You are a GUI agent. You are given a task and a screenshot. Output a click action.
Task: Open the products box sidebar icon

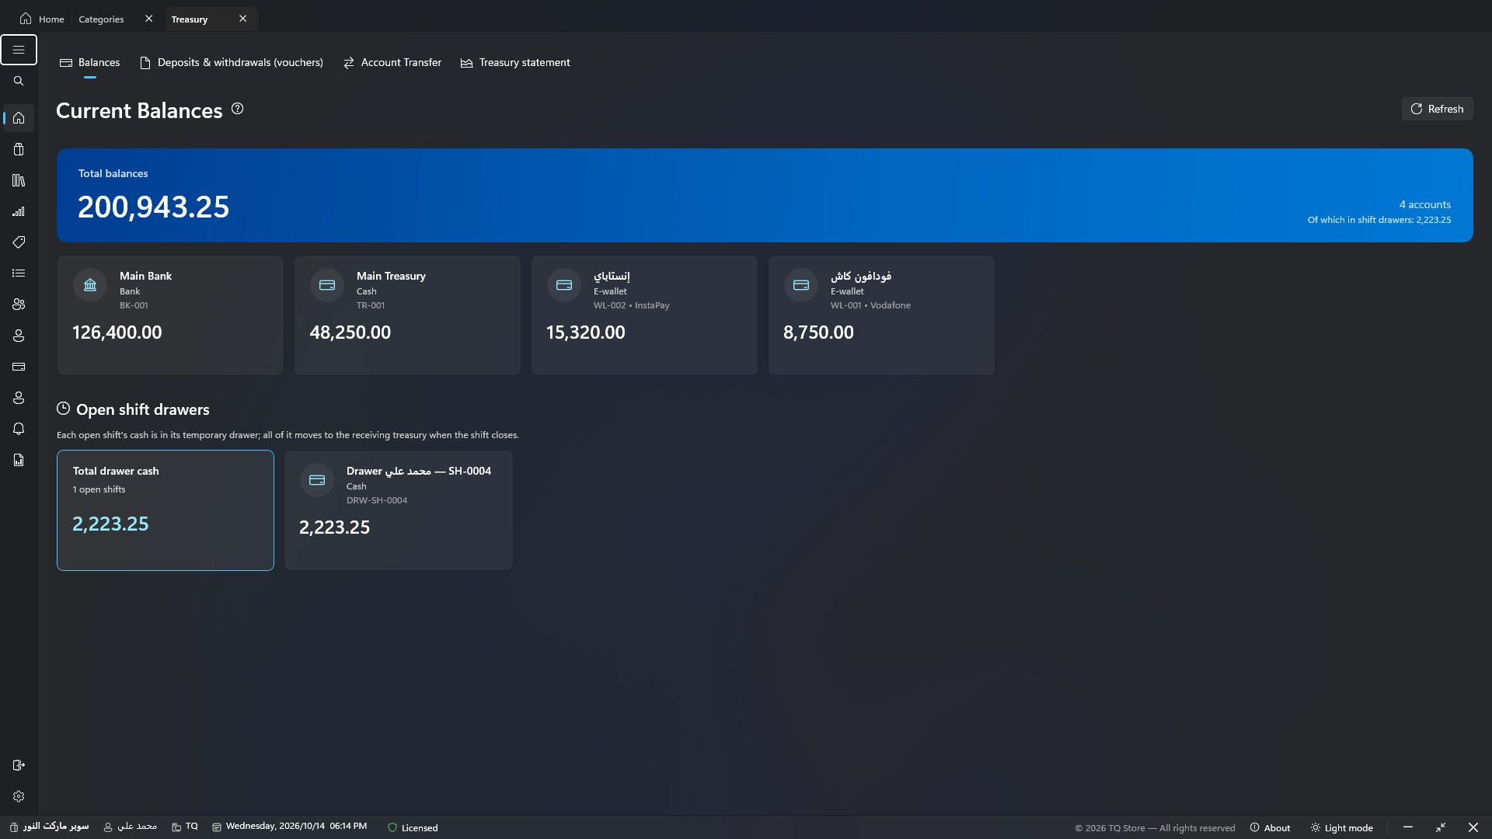click(19, 149)
